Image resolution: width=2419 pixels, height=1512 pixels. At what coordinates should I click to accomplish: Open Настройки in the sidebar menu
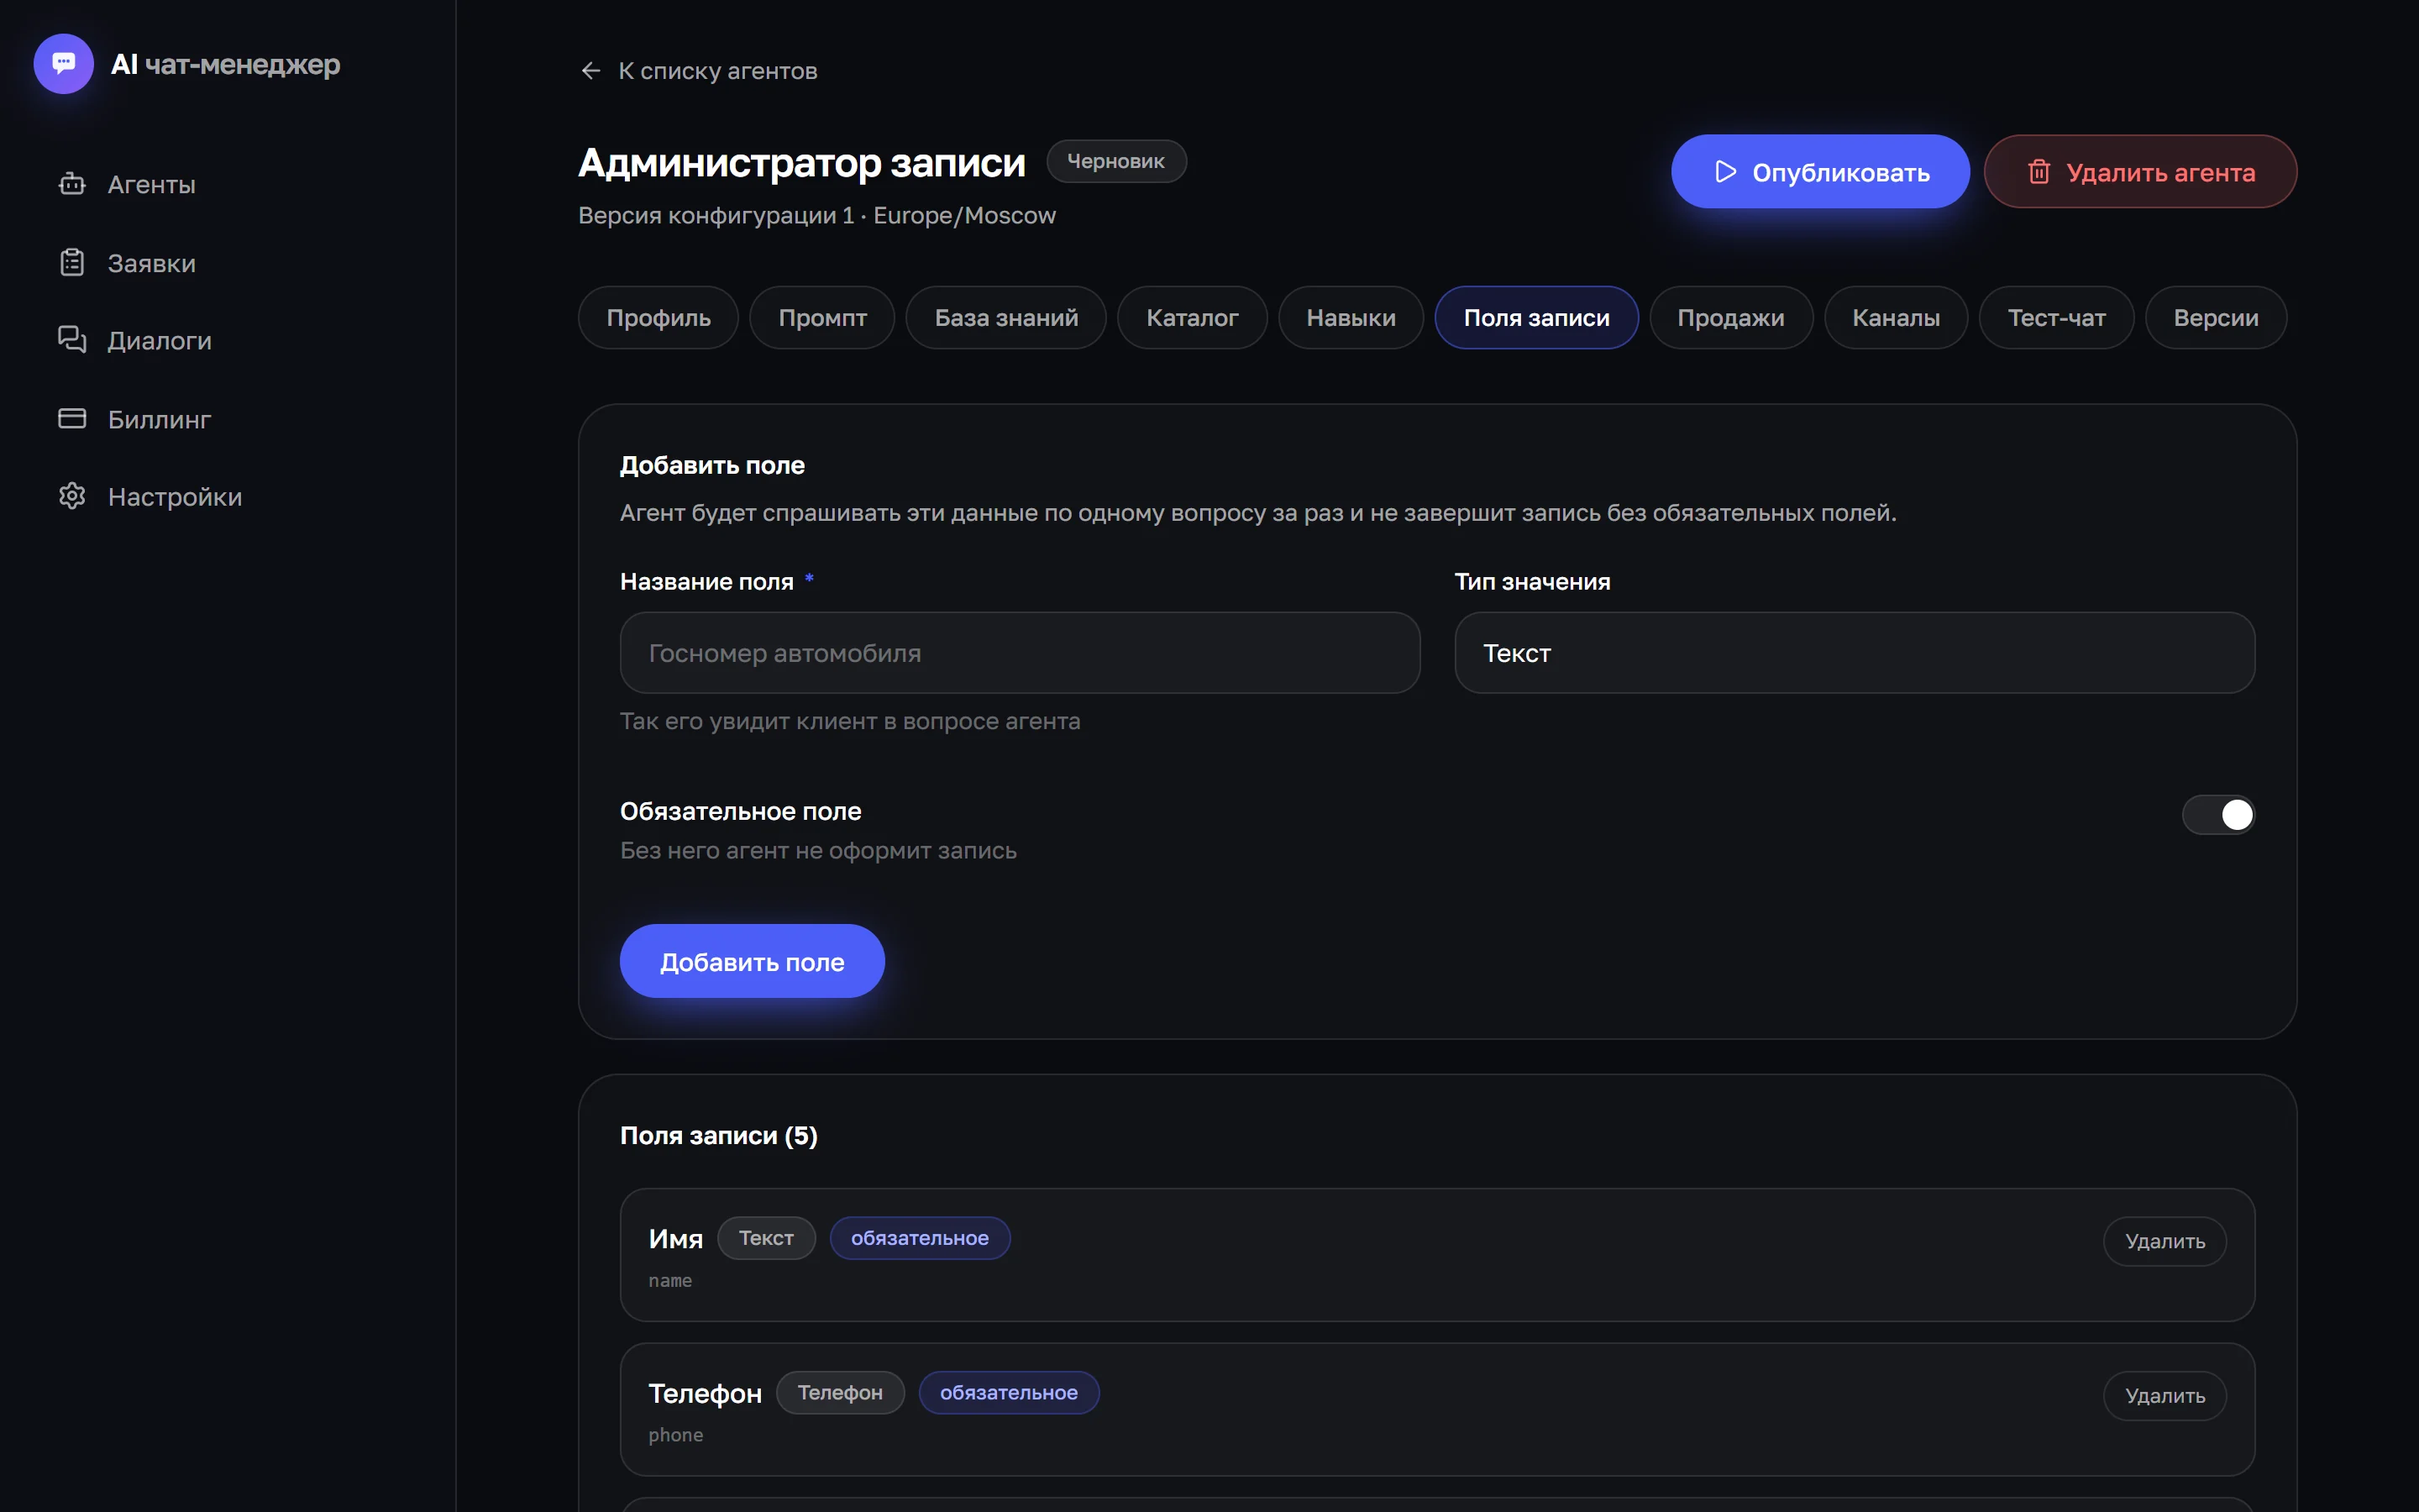coord(175,496)
